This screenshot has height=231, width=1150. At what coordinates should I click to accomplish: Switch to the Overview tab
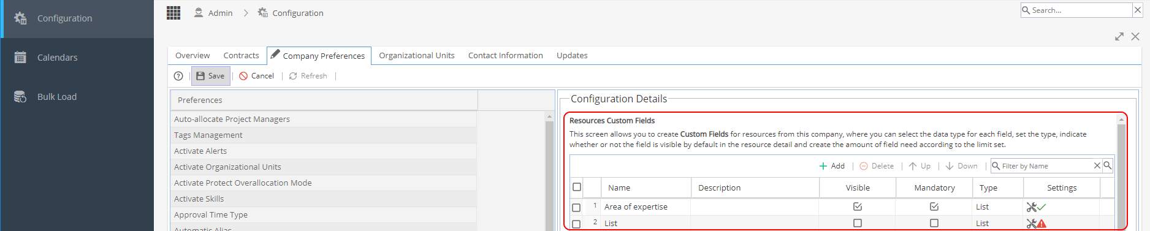click(x=192, y=55)
